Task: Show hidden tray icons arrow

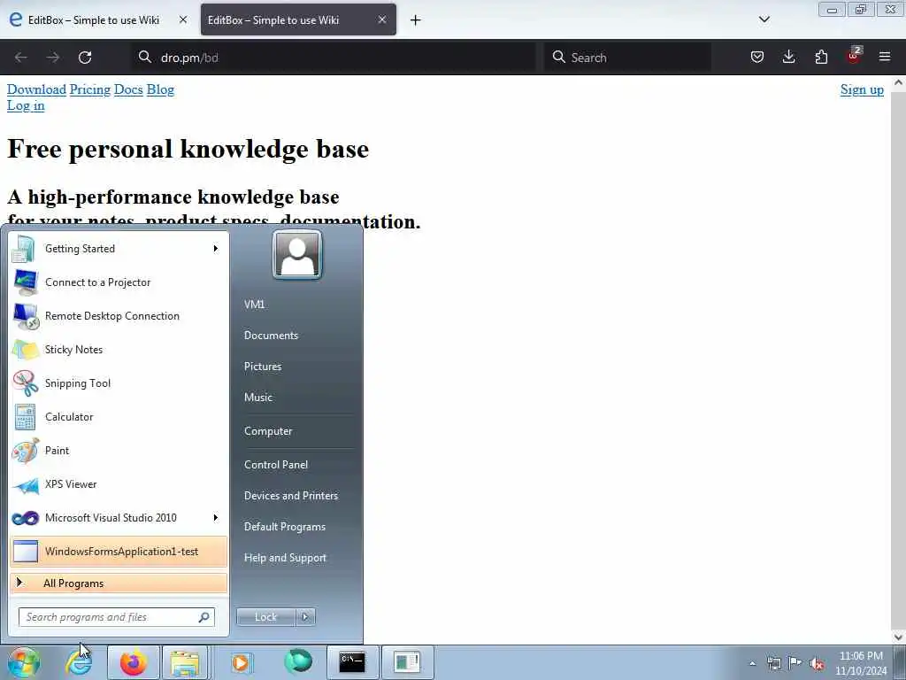Action: point(752,663)
